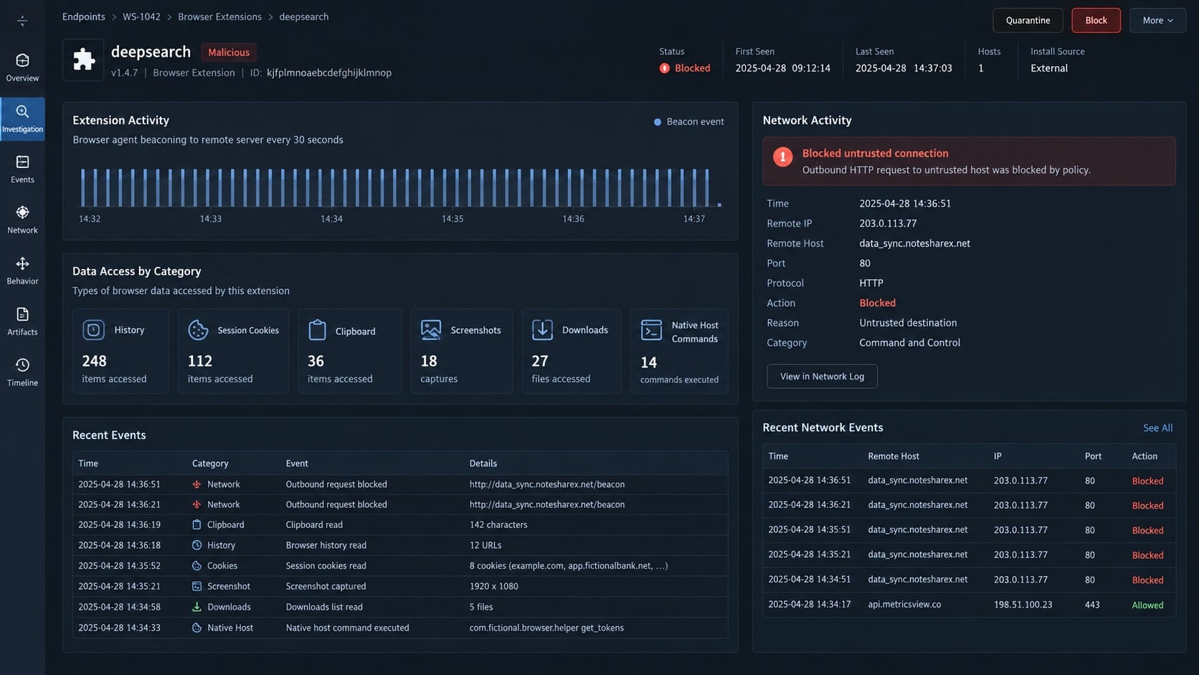Select the 14:34 marker on activity chart

coord(331,219)
